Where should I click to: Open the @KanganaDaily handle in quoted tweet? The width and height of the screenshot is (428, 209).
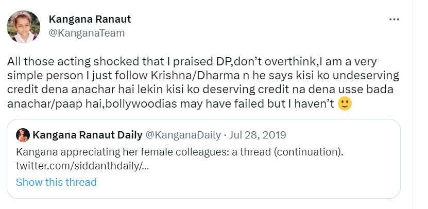pyautogui.click(x=183, y=135)
